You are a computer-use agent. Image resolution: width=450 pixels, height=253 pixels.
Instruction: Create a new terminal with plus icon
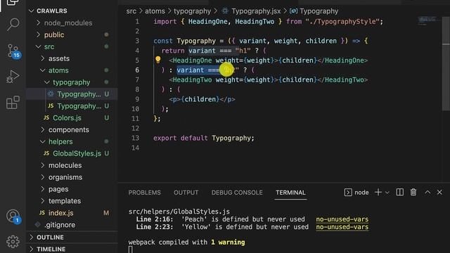[x=378, y=192]
